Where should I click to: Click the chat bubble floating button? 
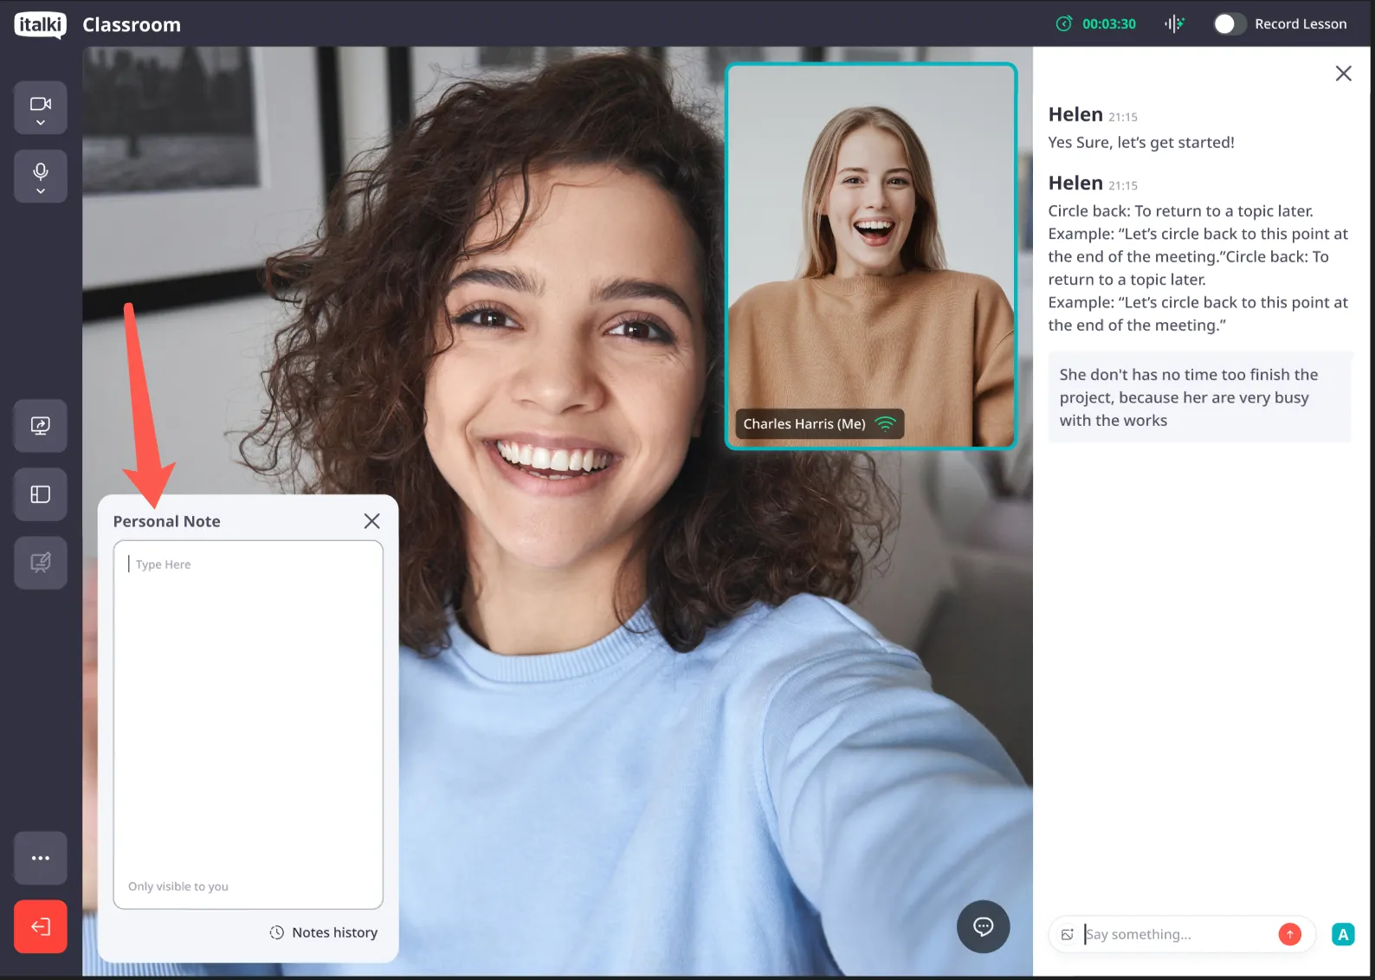tap(983, 927)
